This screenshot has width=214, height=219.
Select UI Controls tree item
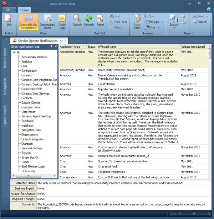tap(28, 171)
